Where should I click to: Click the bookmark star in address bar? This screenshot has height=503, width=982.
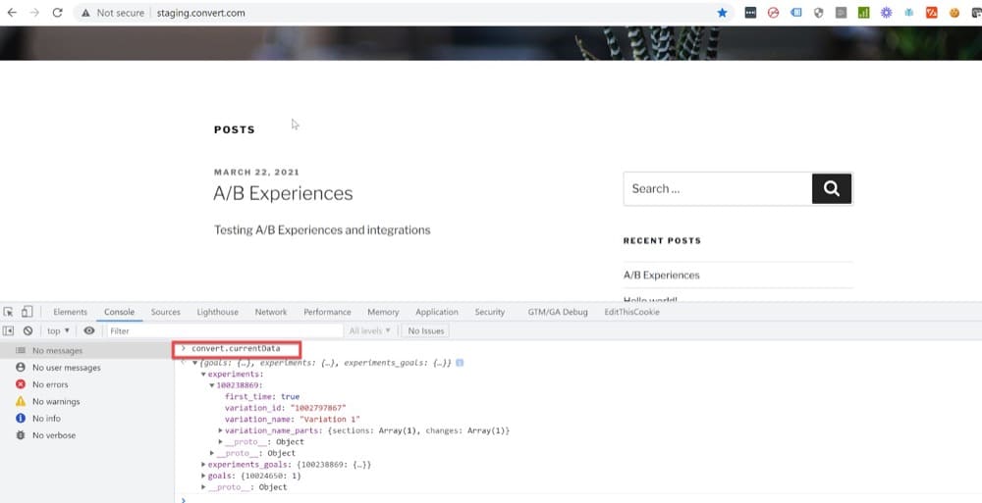pyautogui.click(x=723, y=13)
